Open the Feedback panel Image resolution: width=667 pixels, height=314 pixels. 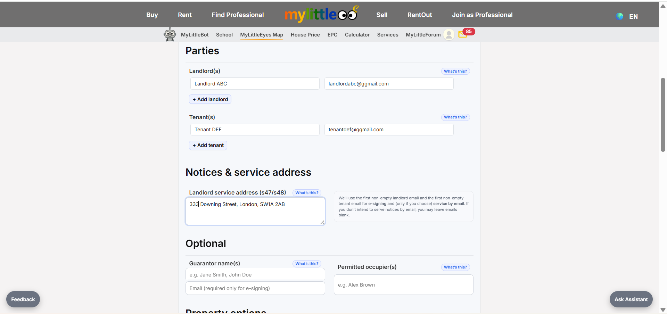coord(23,299)
